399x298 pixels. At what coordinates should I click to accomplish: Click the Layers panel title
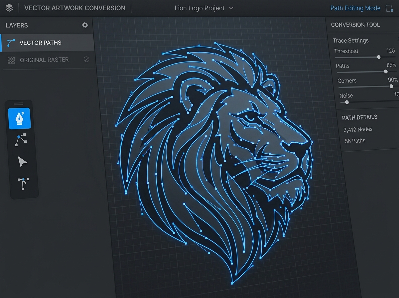(17, 25)
